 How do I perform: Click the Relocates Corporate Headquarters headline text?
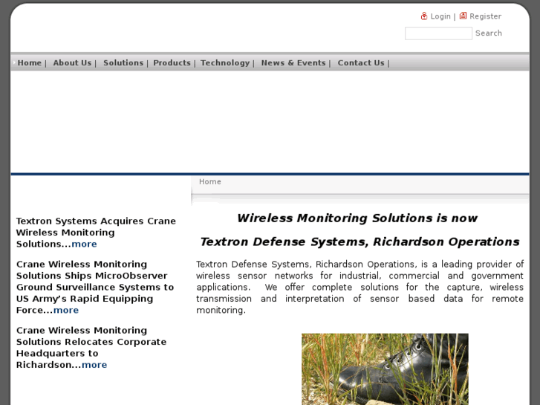[91, 342]
